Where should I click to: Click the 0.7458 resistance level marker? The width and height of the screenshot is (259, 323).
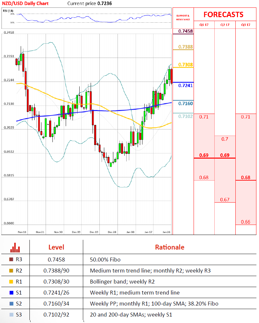(x=186, y=31)
